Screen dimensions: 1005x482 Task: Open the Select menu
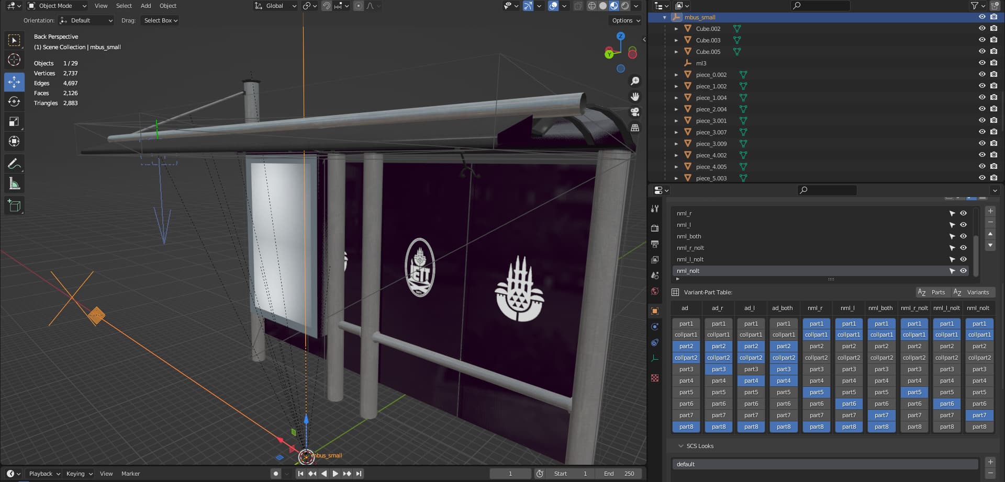tap(124, 6)
